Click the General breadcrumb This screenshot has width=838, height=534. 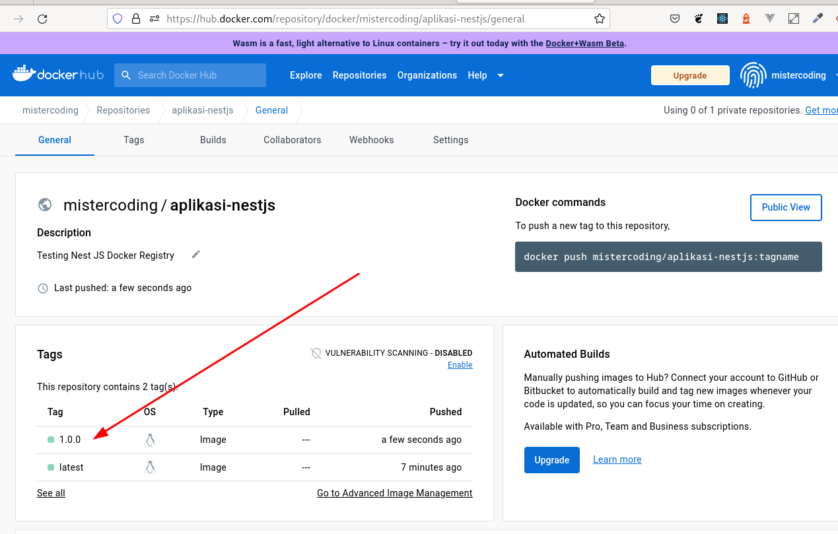pos(272,110)
